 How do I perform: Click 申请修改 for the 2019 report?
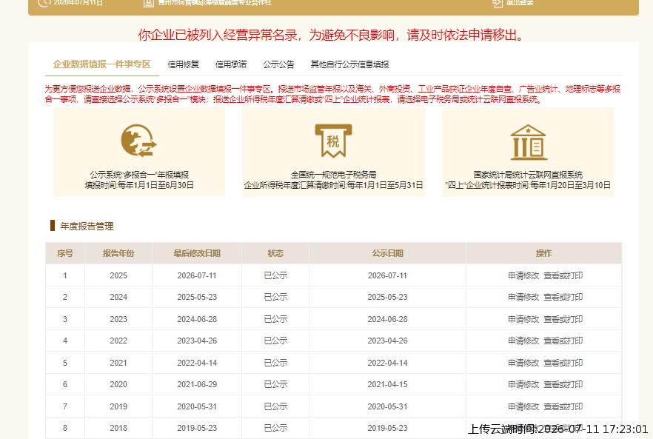(523, 406)
